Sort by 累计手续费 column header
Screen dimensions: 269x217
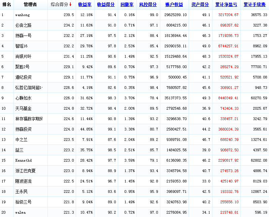point(255,5)
